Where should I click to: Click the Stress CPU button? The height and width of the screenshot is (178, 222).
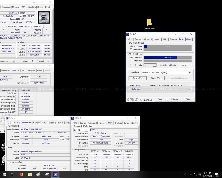tap(156, 78)
